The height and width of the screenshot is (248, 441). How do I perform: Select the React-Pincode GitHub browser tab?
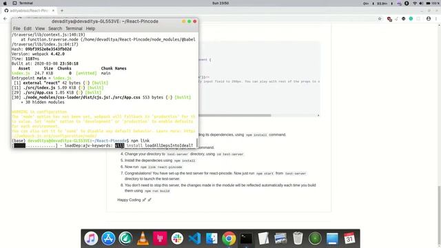(29, 10)
